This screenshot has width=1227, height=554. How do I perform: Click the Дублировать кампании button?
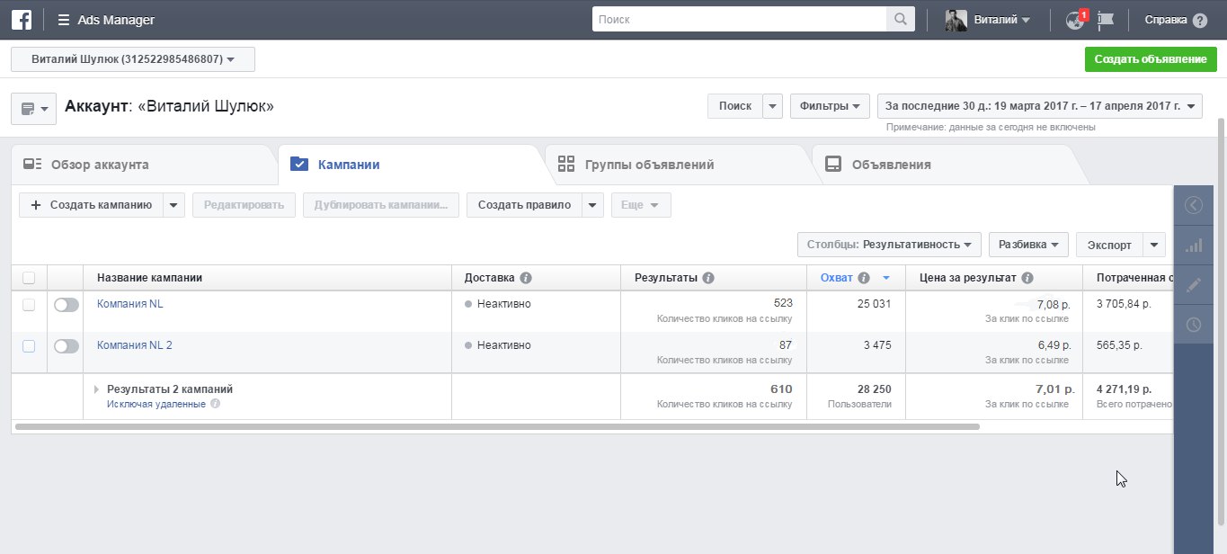tap(381, 205)
